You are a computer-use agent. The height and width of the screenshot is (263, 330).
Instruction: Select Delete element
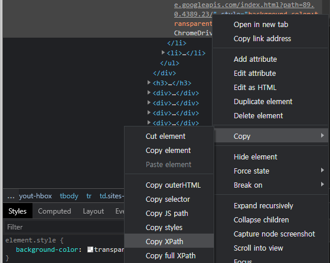coord(258,116)
